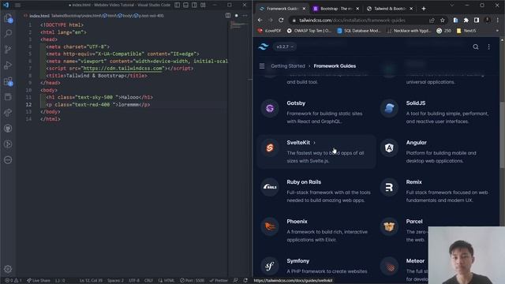Screen dimensions: 505x284
Task: Open the SvelteKit guide card
Action: (x=316, y=151)
